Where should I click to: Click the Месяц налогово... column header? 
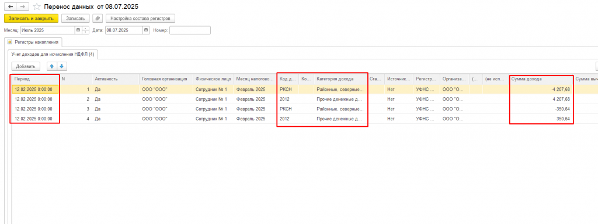(x=255, y=79)
